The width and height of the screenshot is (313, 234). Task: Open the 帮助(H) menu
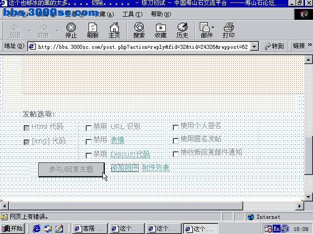161,14
